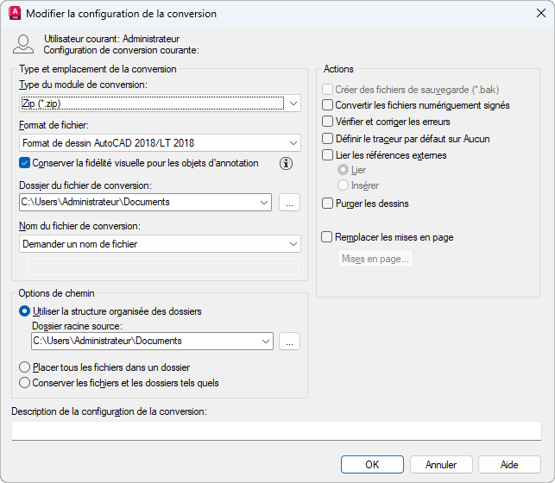Screen dimensions: 555x483
Task: Browse for the conversion file folder
Action: point(289,202)
